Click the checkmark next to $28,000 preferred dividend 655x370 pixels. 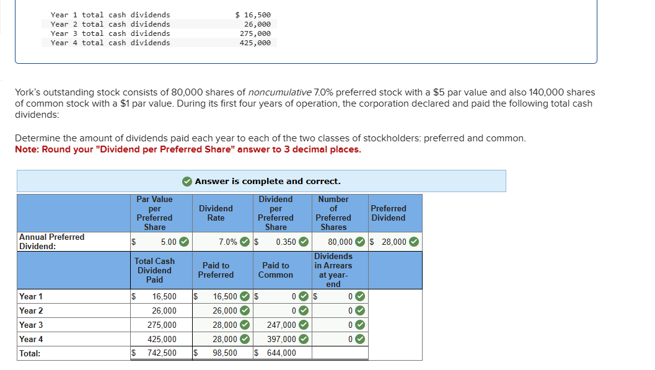pos(414,242)
